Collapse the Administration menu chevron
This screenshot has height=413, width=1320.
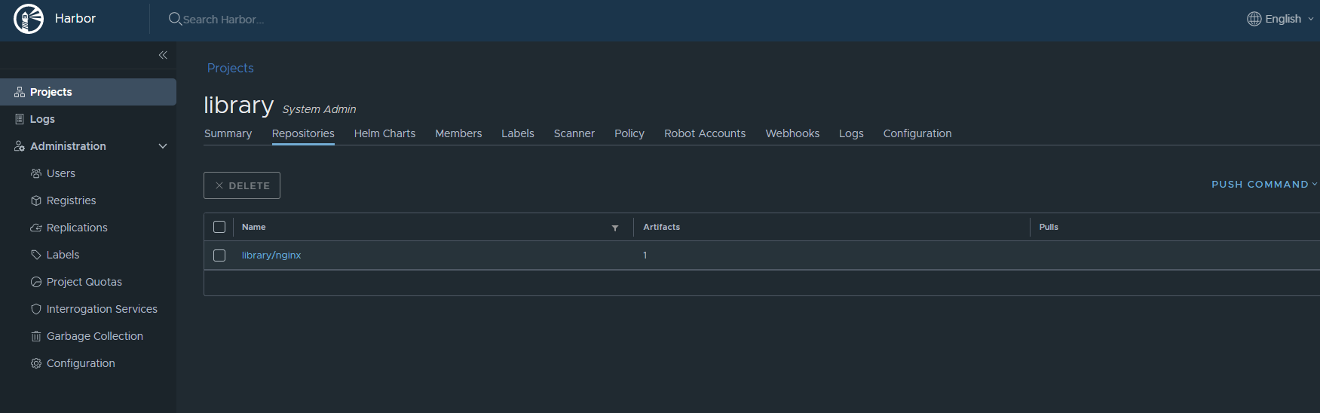[x=163, y=146]
